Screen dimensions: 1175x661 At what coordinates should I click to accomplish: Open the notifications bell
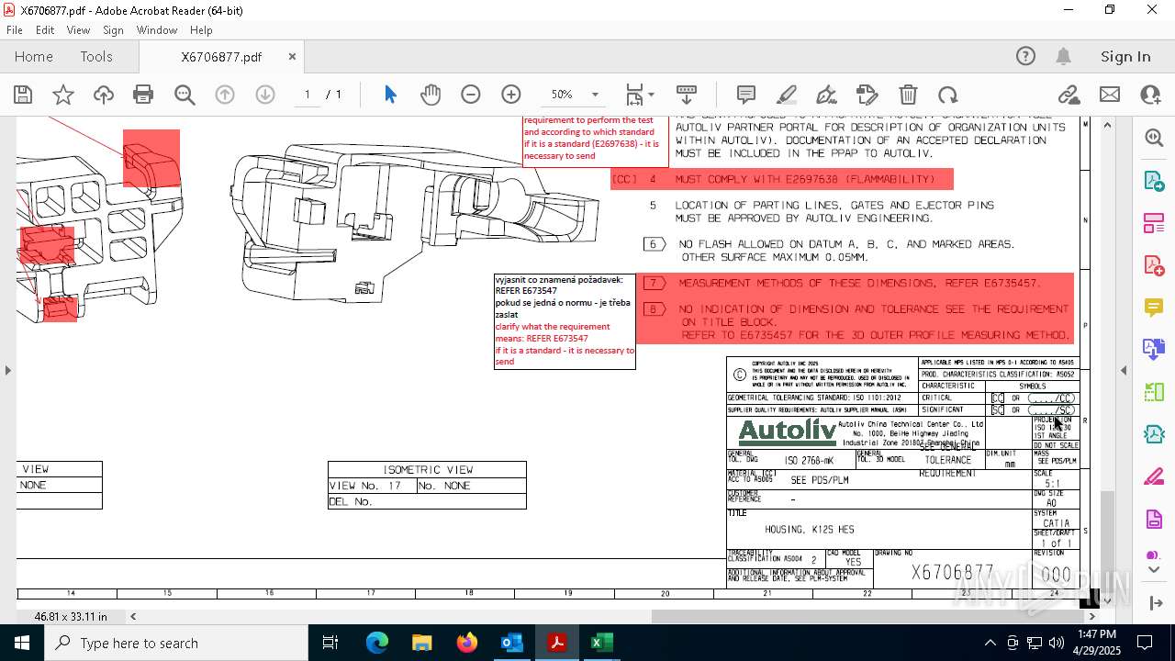coord(1063,57)
